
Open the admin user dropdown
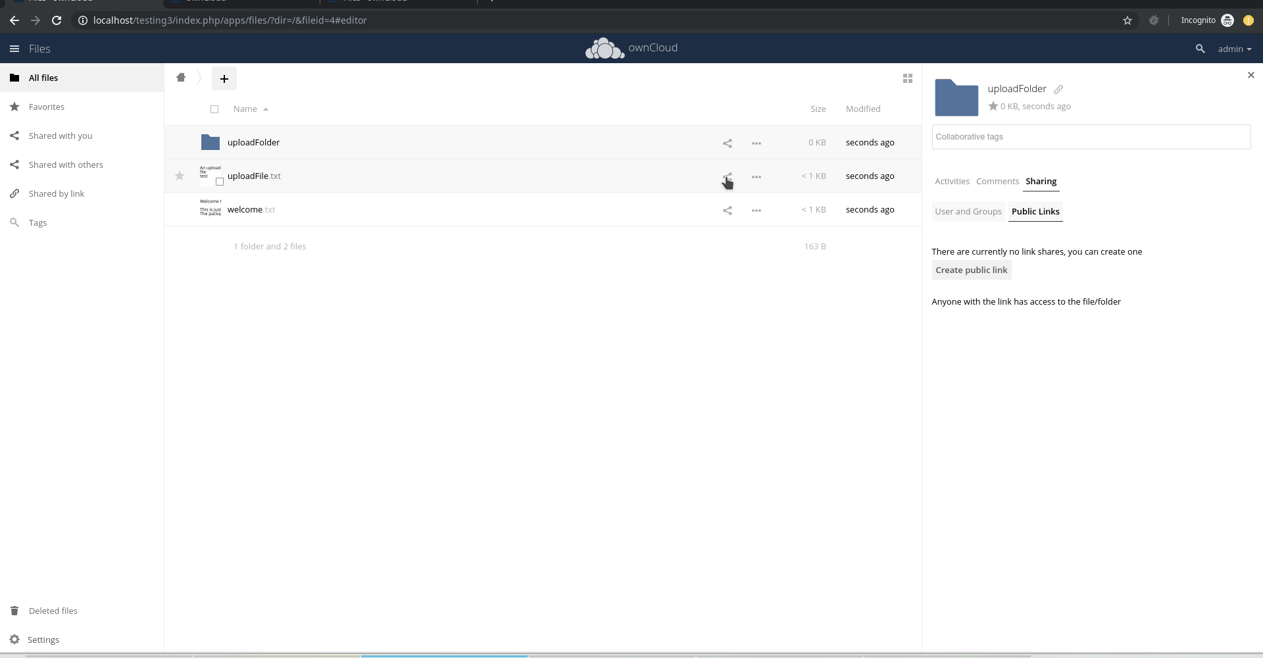1235,49
